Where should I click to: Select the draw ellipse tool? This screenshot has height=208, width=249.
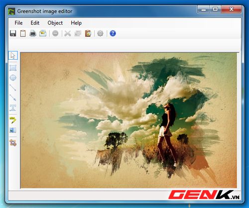click(x=13, y=78)
